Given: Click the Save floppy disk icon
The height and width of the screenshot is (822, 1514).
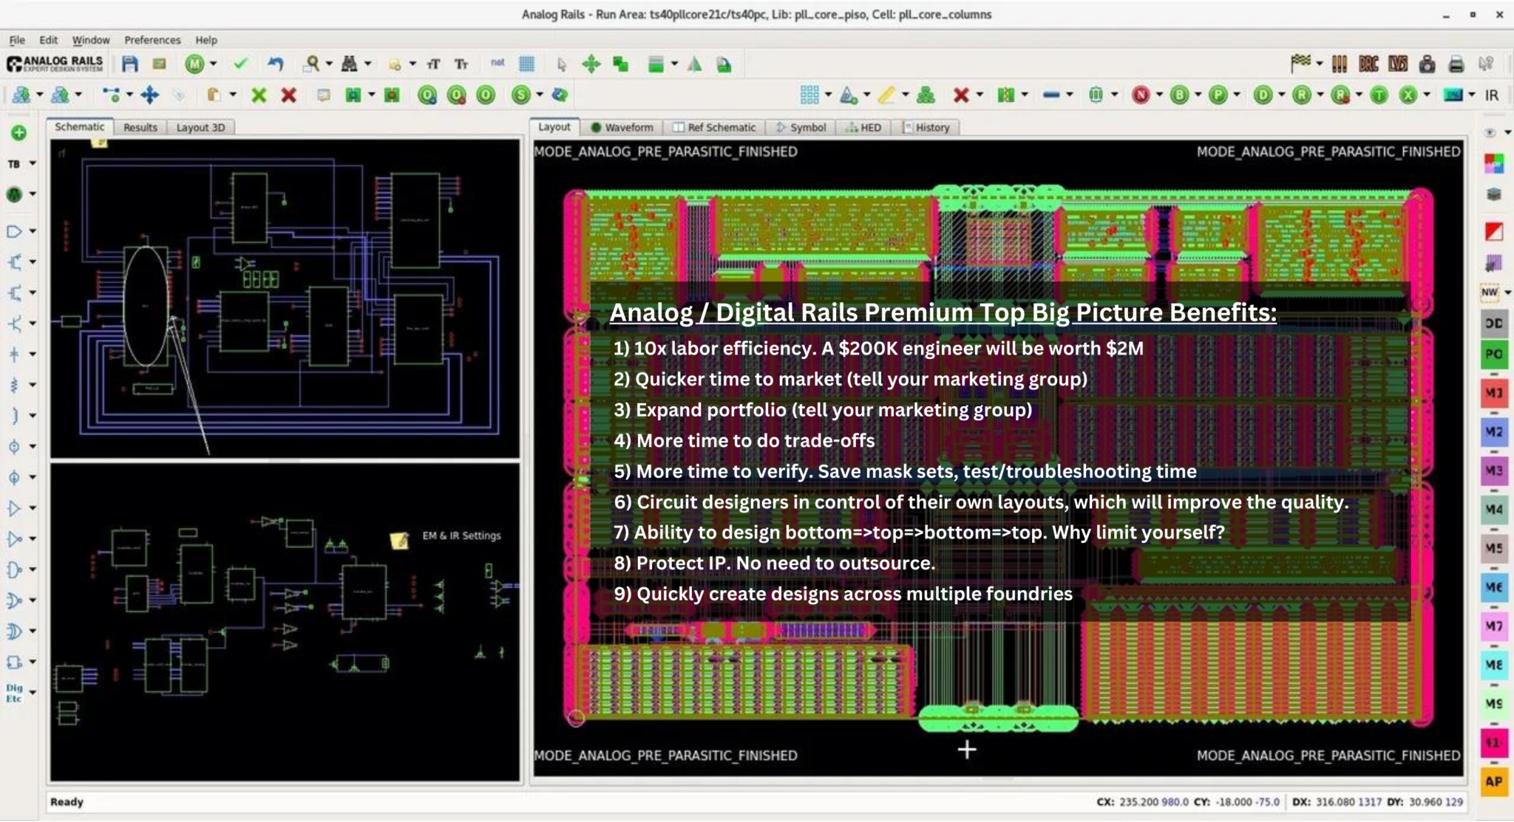Looking at the screenshot, I should click(x=130, y=64).
